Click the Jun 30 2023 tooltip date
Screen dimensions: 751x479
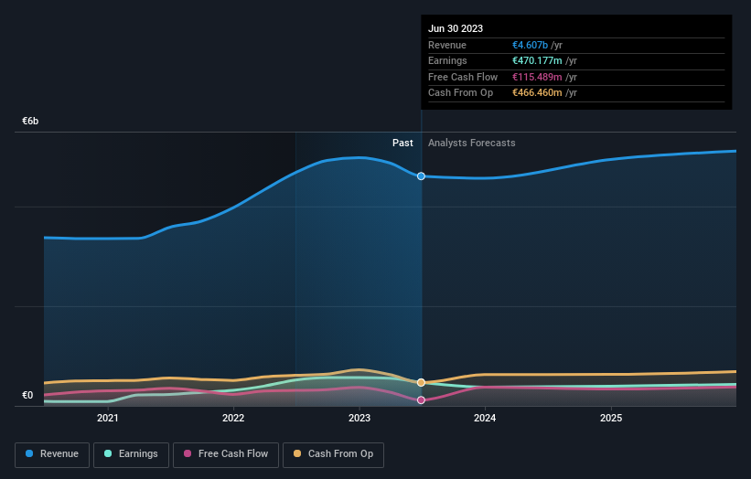pyautogui.click(x=456, y=28)
